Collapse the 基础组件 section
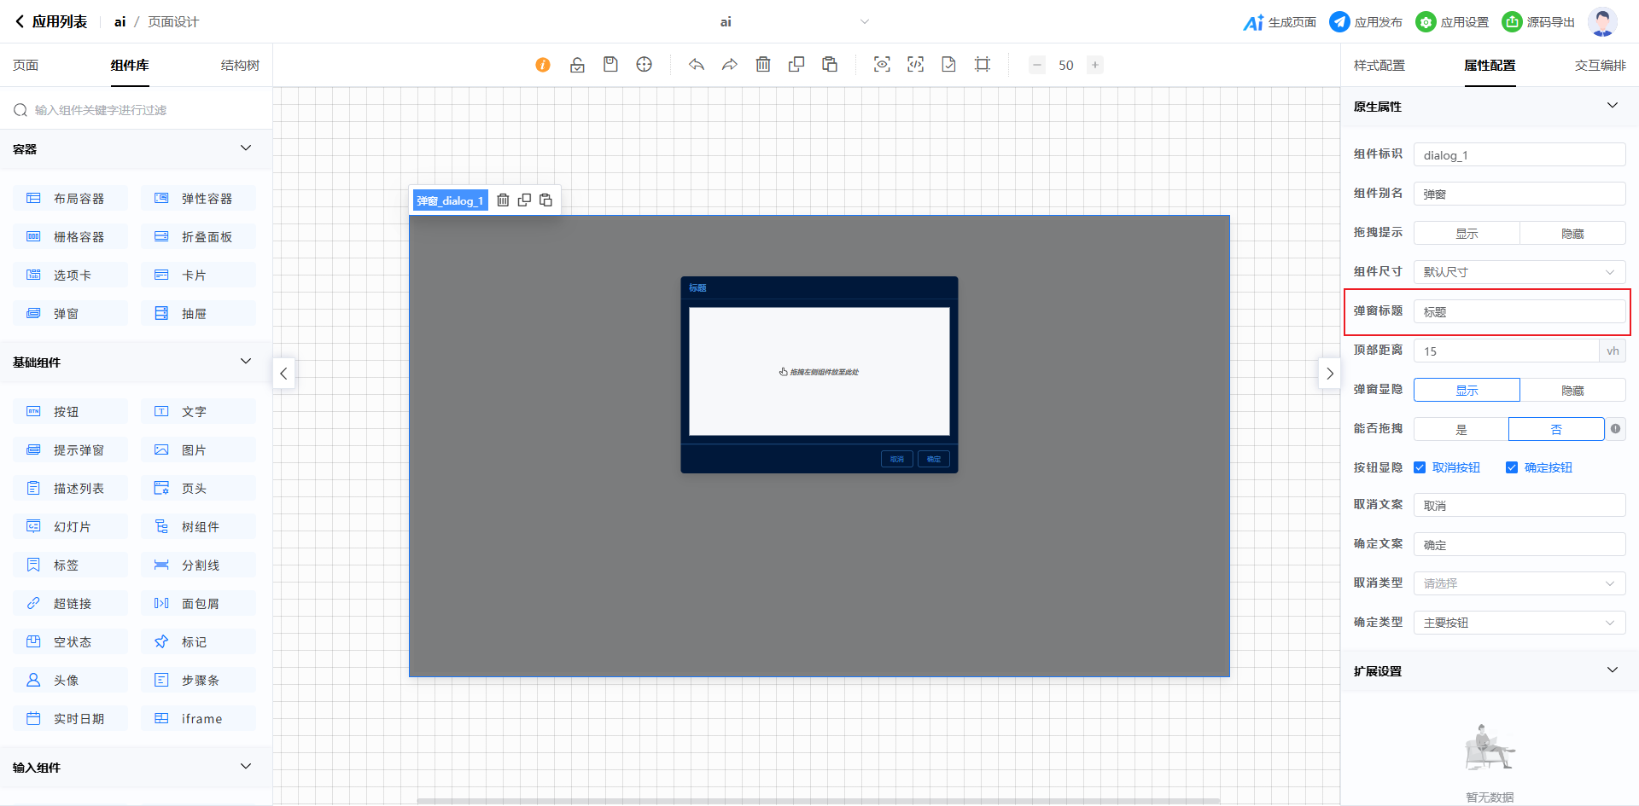1639x806 pixels. [246, 362]
